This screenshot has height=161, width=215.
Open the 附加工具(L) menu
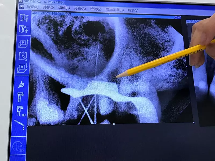coord(115,10)
